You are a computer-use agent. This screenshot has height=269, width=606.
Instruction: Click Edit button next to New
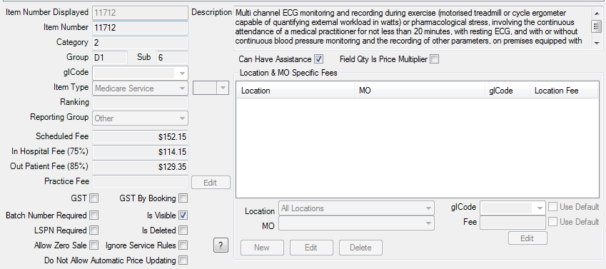point(311,248)
